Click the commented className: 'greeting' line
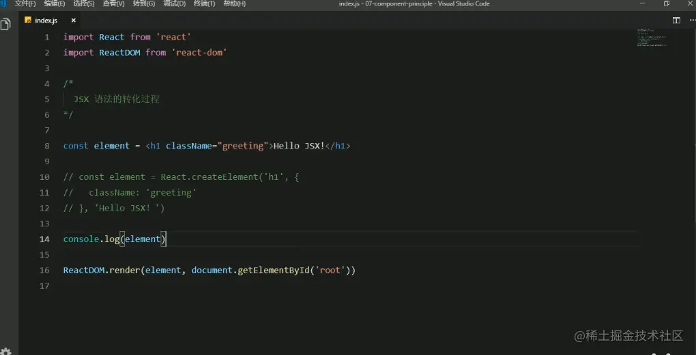Image resolution: width=696 pixels, height=355 pixels. tap(143, 192)
